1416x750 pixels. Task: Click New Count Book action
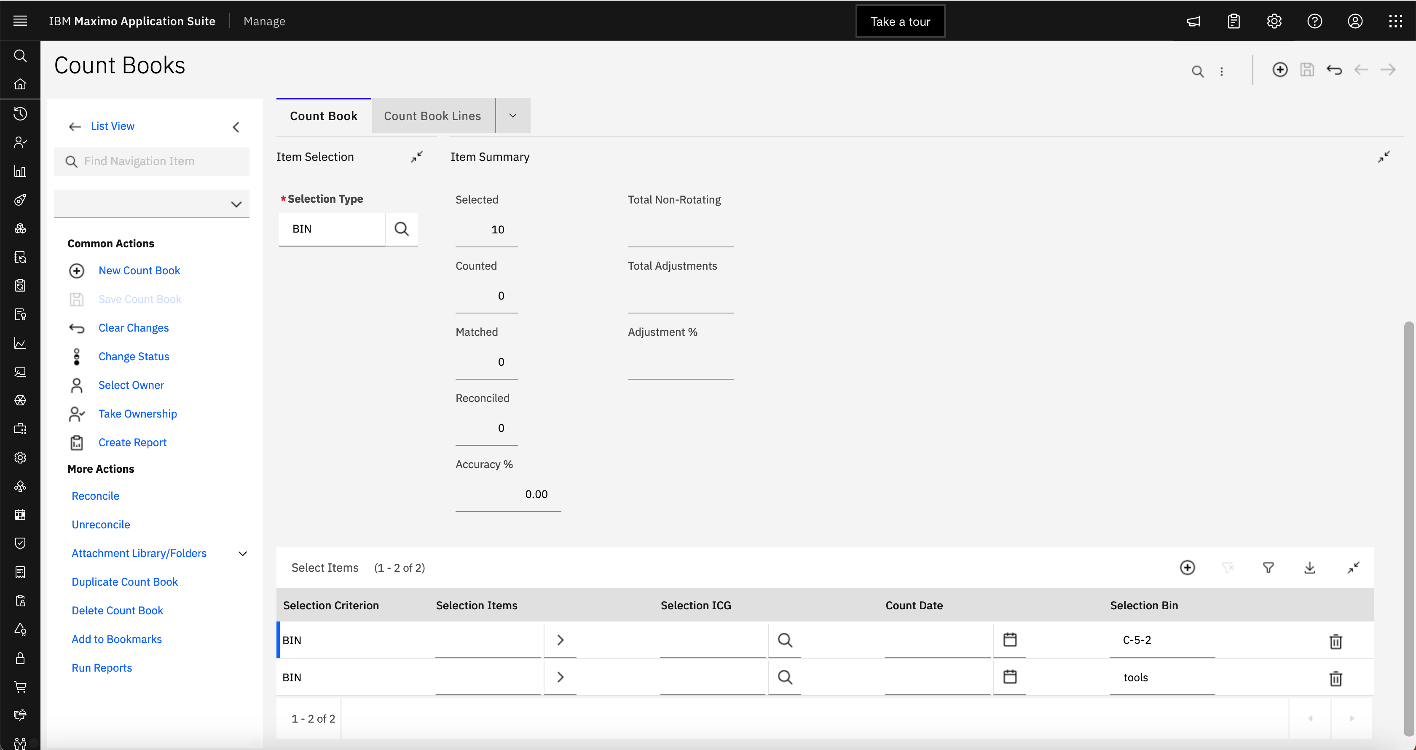point(139,271)
